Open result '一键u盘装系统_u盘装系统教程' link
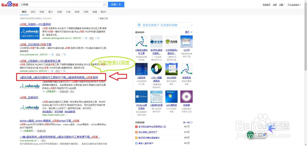Viewport: 307px width, 146px height. point(60,137)
